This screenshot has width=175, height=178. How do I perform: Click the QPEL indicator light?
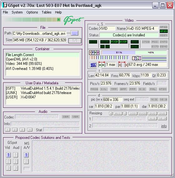coord(134,47)
